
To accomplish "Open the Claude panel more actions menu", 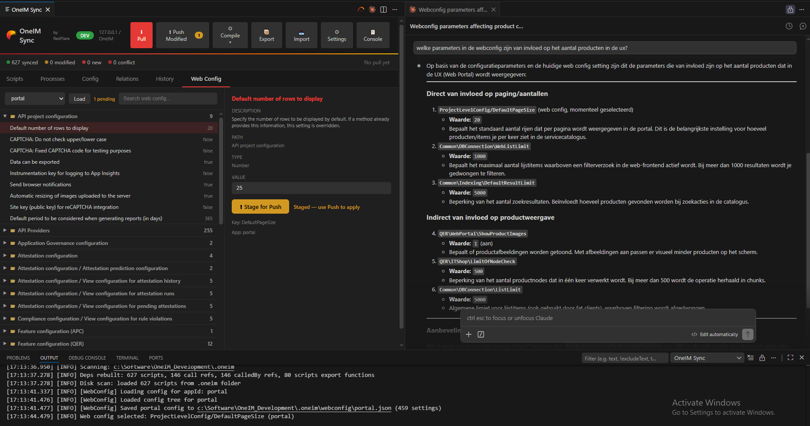I will pyautogui.click(x=802, y=10).
